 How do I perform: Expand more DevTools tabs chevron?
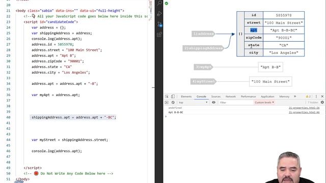coord(295,97)
